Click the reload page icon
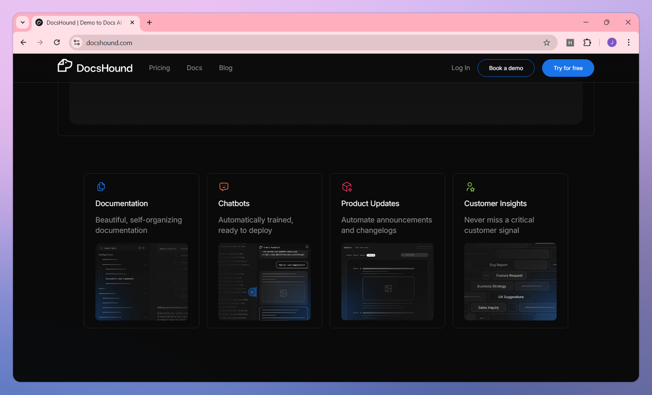The image size is (652, 395). click(x=57, y=42)
